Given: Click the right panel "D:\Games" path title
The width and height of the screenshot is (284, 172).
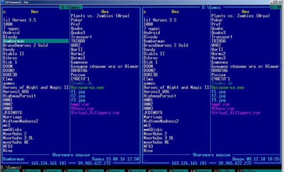Looking at the screenshot, I should click(211, 8).
